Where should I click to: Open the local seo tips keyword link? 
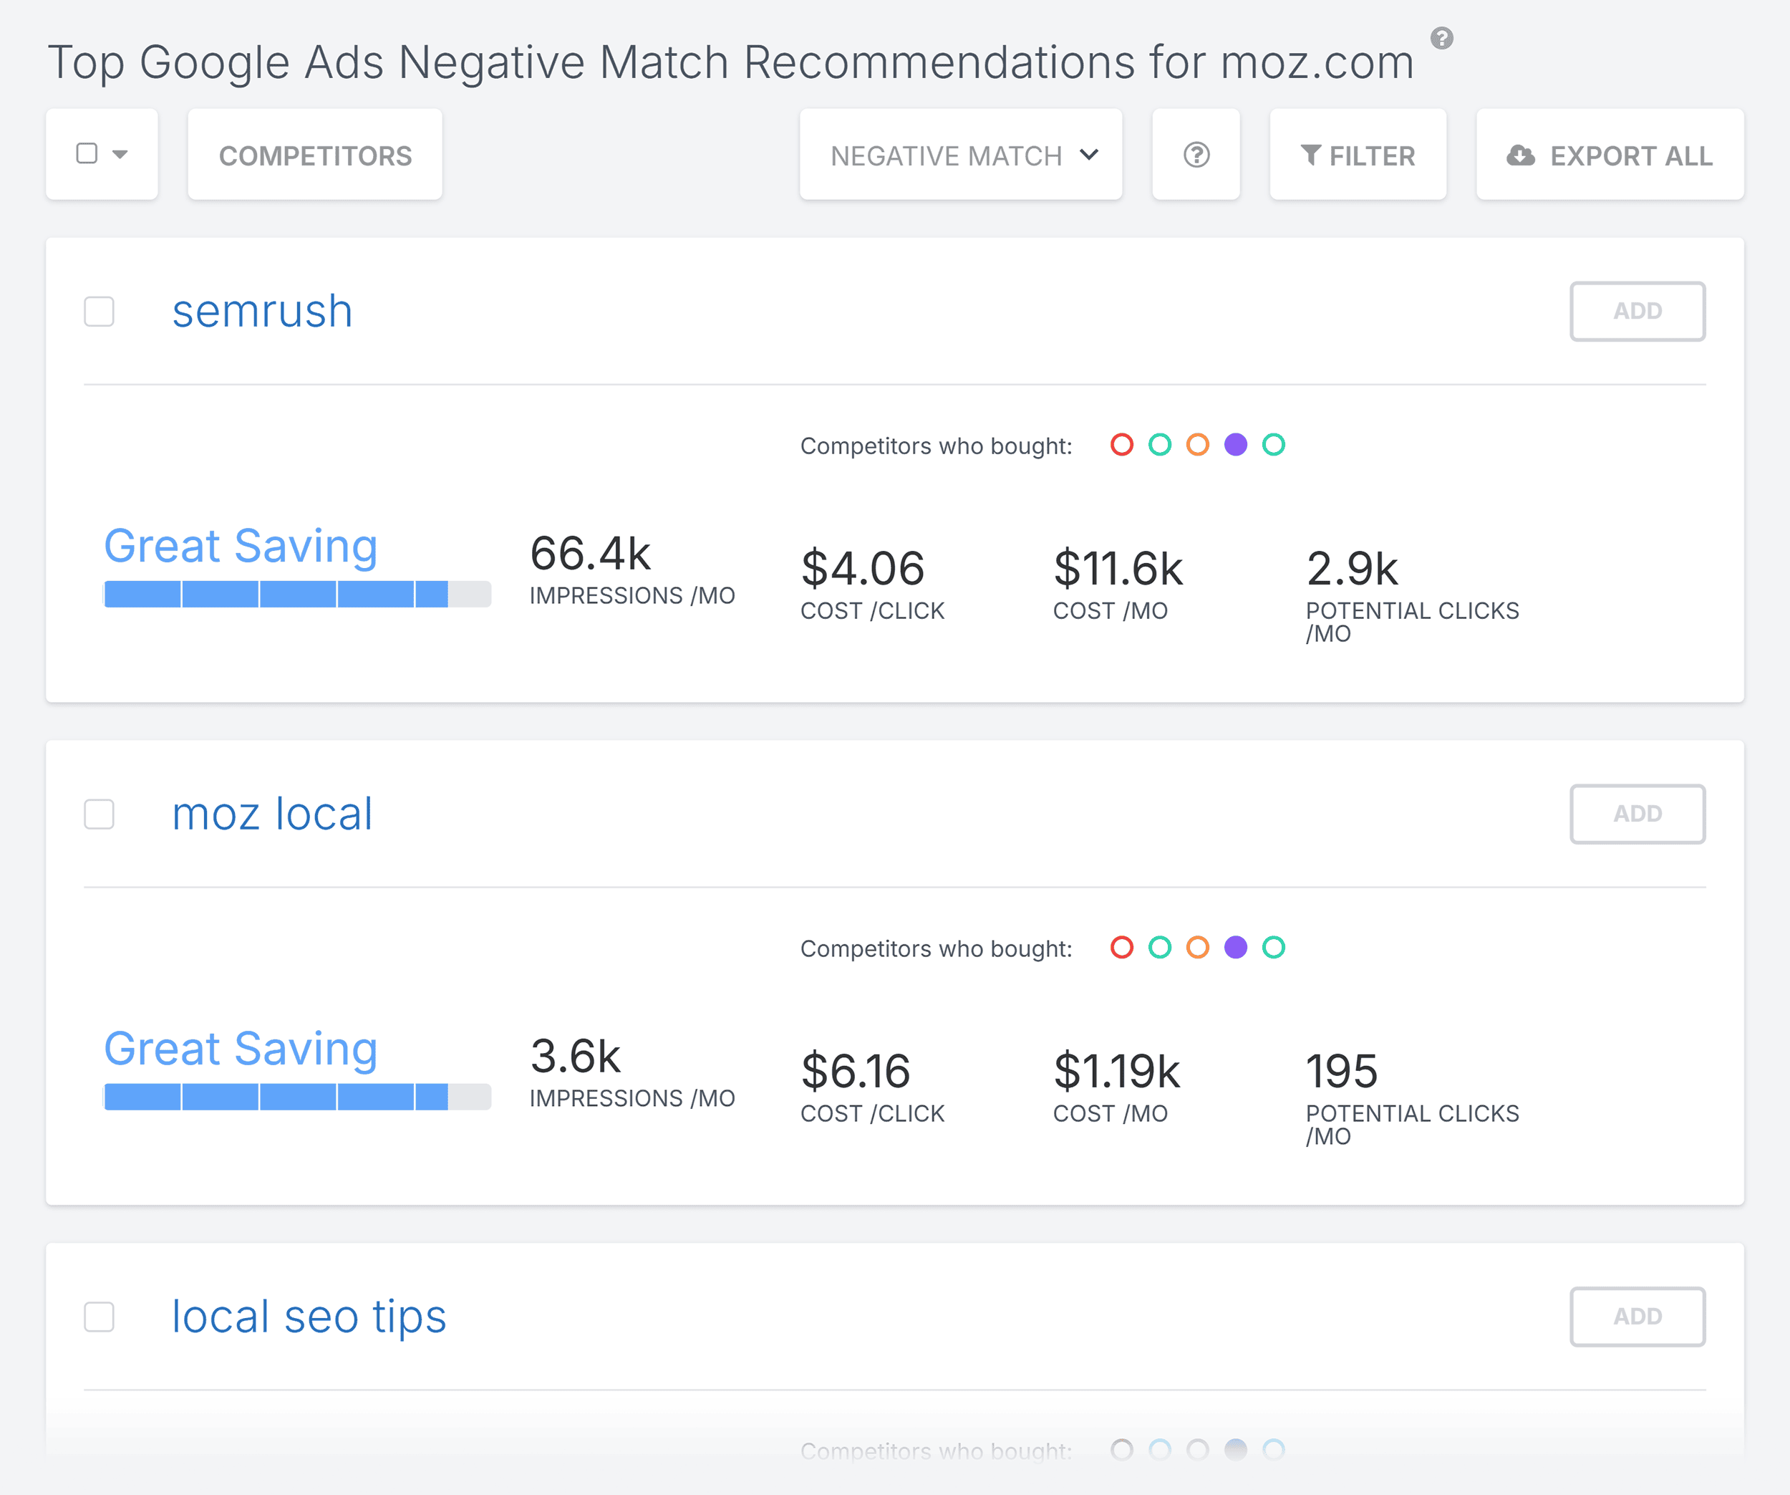tap(309, 1317)
